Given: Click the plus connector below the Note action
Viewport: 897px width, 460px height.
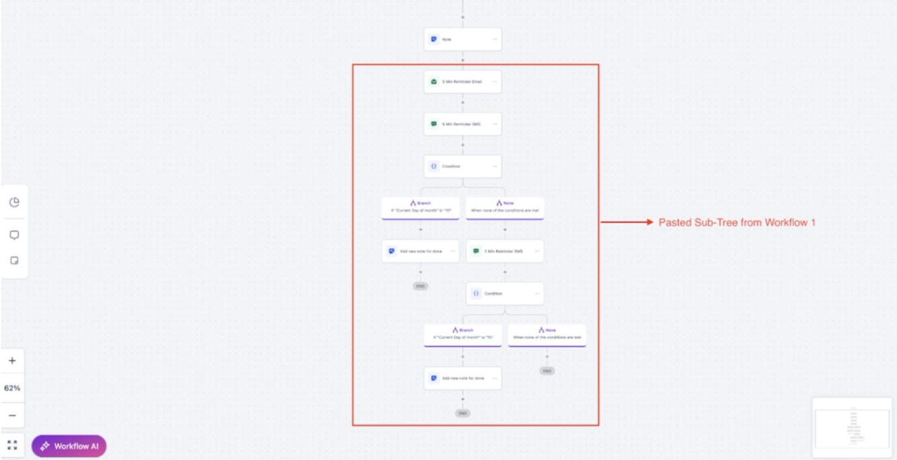Looking at the screenshot, I should click(463, 60).
